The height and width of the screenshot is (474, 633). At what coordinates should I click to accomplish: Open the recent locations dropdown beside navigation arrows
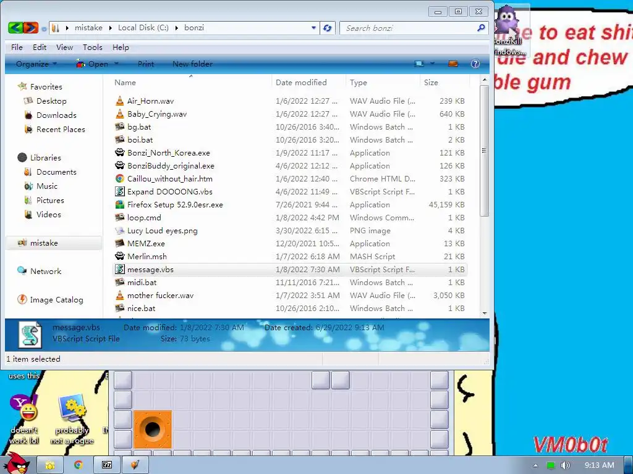click(44, 28)
